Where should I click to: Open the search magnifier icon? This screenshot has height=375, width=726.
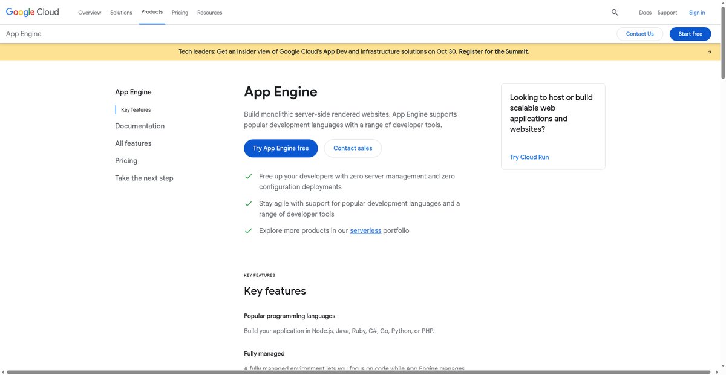coord(615,12)
